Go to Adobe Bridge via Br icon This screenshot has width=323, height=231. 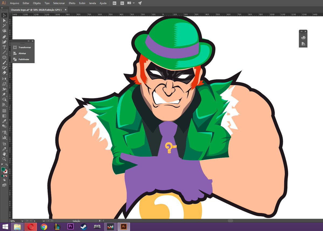coord(115,3)
